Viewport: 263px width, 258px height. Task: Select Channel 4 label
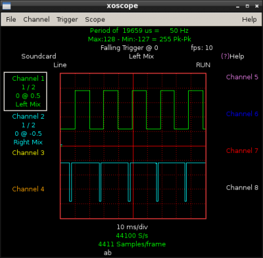point(28,189)
